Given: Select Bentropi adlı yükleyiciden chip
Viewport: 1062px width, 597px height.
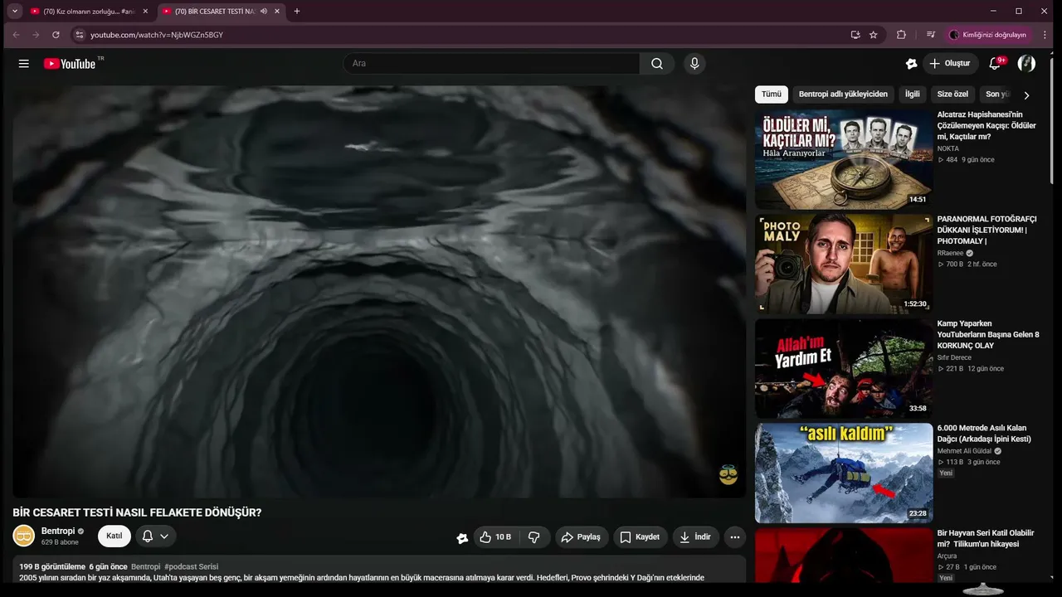Looking at the screenshot, I should (843, 95).
